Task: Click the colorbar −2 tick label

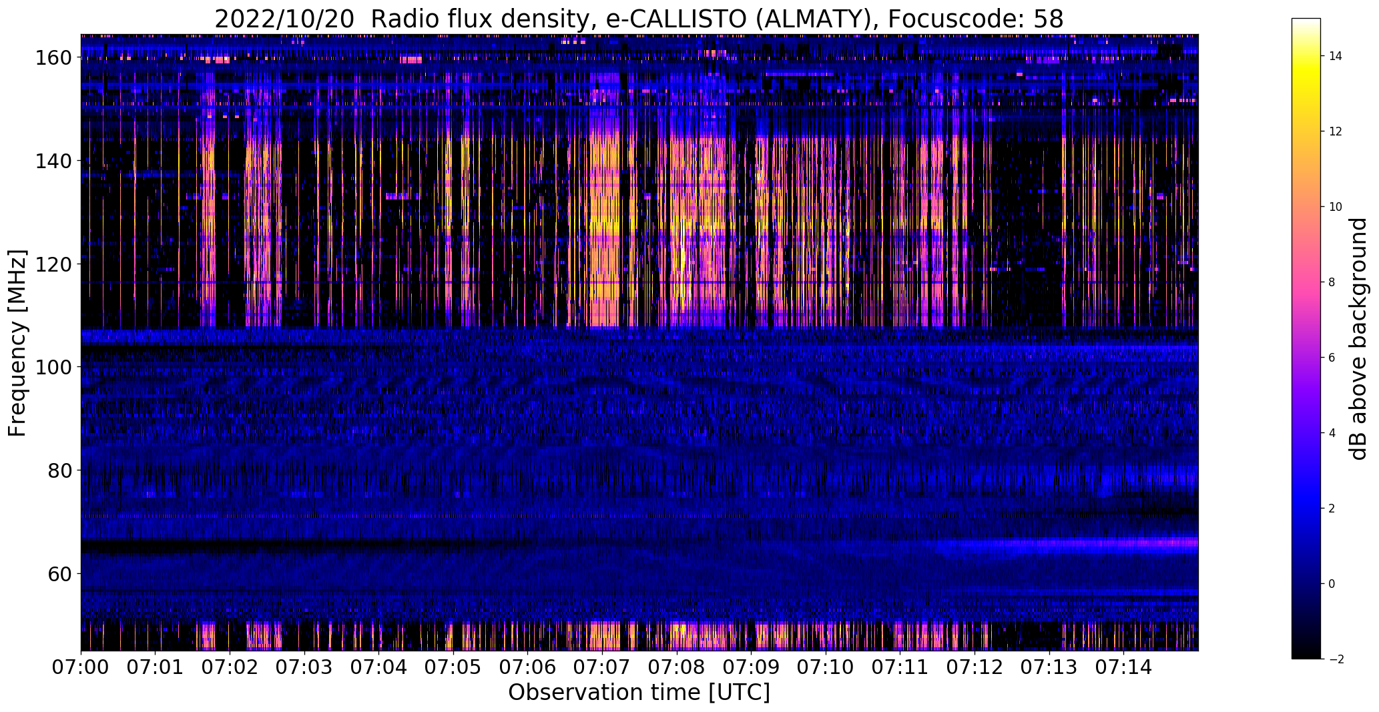Action: point(1336,659)
